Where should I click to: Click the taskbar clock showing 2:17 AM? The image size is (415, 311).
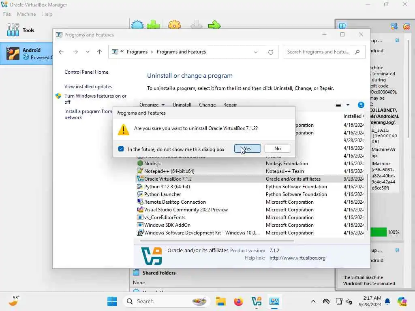[x=370, y=301]
